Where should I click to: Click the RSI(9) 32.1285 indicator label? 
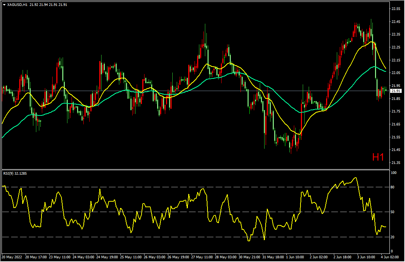pyautogui.click(x=15, y=174)
